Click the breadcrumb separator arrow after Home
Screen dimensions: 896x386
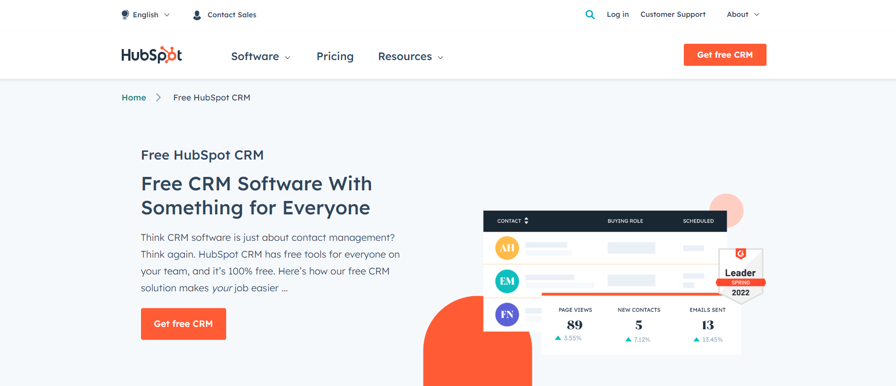coord(158,98)
